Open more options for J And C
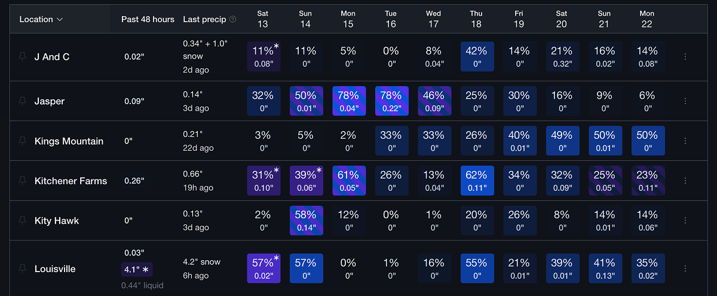The width and height of the screenshot is (717, 296). coord(685,57)
